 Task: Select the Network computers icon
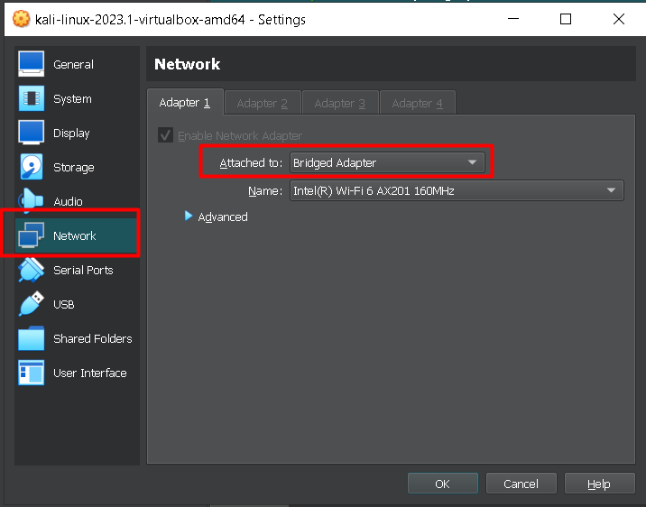coord(32,235)
